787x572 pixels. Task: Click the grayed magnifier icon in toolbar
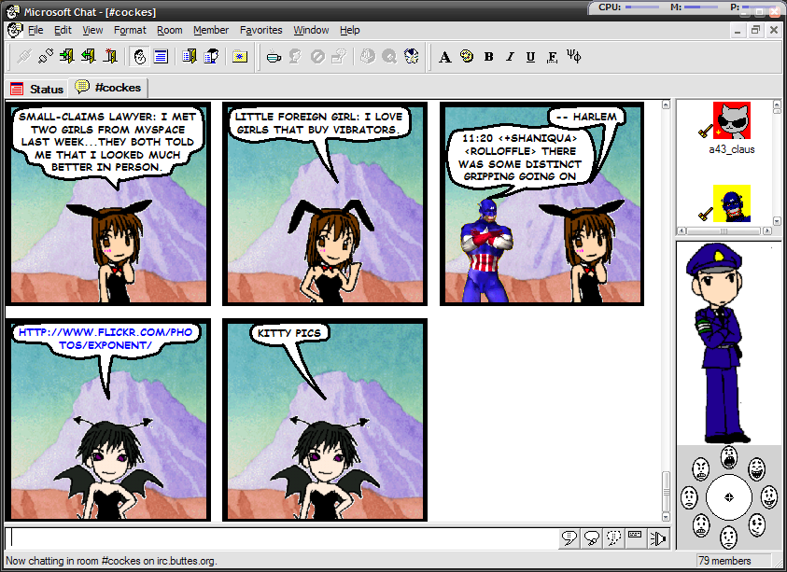(389, 57)
